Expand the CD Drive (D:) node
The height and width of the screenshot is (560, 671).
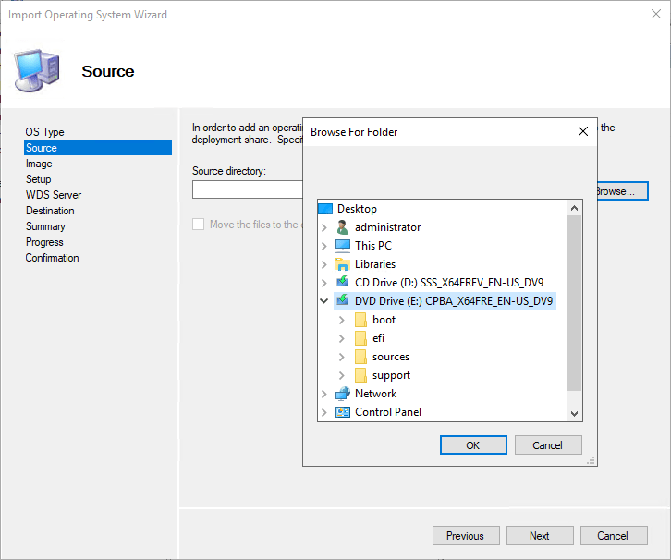[324, 283]
